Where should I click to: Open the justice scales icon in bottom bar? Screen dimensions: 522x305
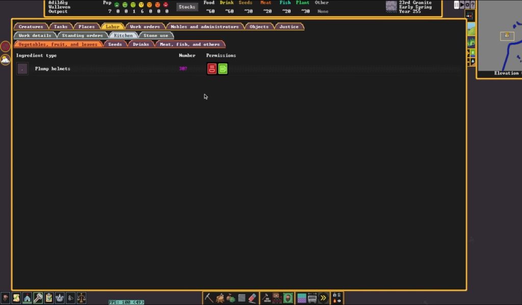tap(82, 298)
